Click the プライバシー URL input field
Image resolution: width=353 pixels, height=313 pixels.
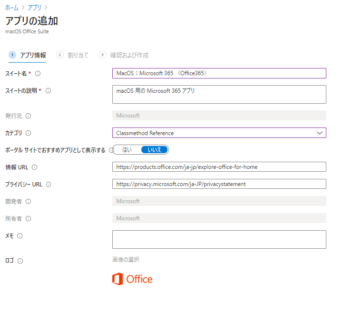[219, 184]
